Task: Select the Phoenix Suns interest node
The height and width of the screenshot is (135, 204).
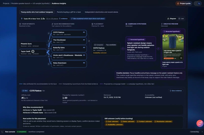Action: point(33,45)
